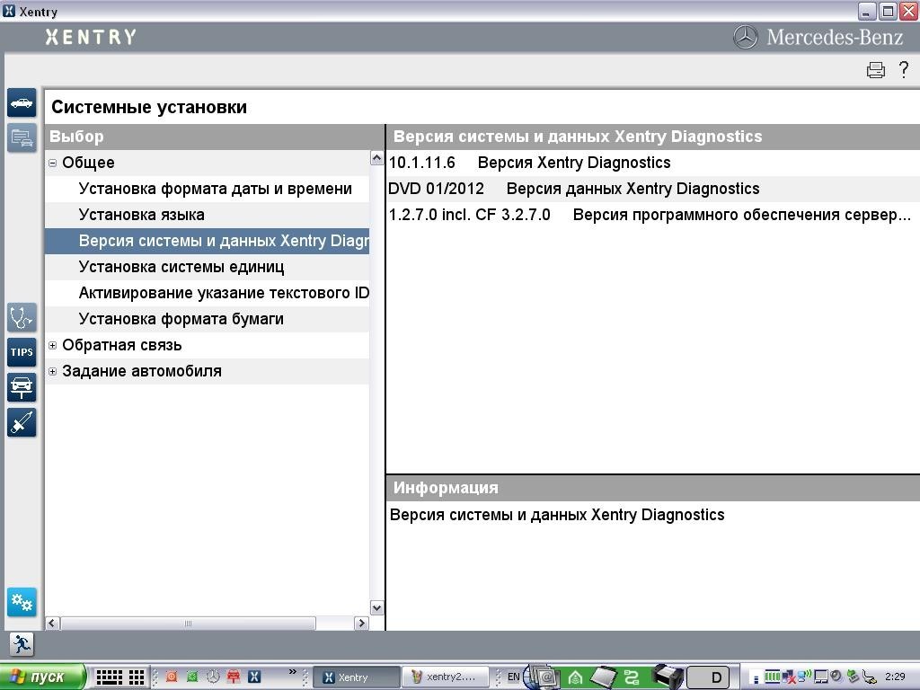Click the exit running man icon
Screen dimensions: 920x690
22,643
